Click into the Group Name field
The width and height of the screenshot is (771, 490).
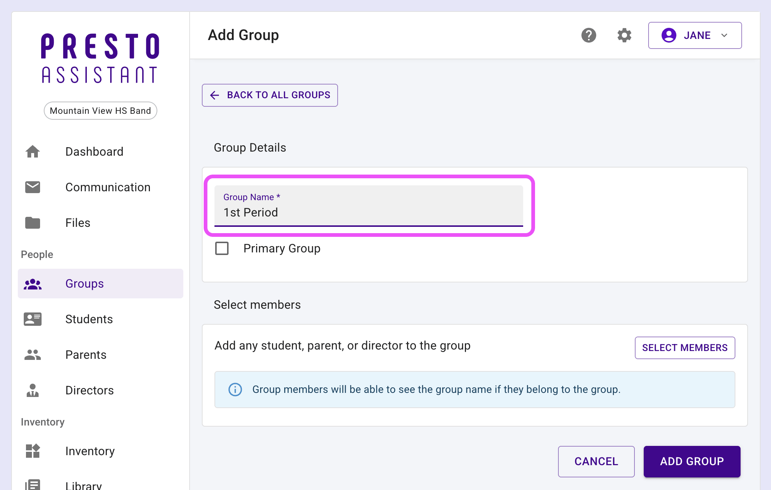click(x=368, y=212)
